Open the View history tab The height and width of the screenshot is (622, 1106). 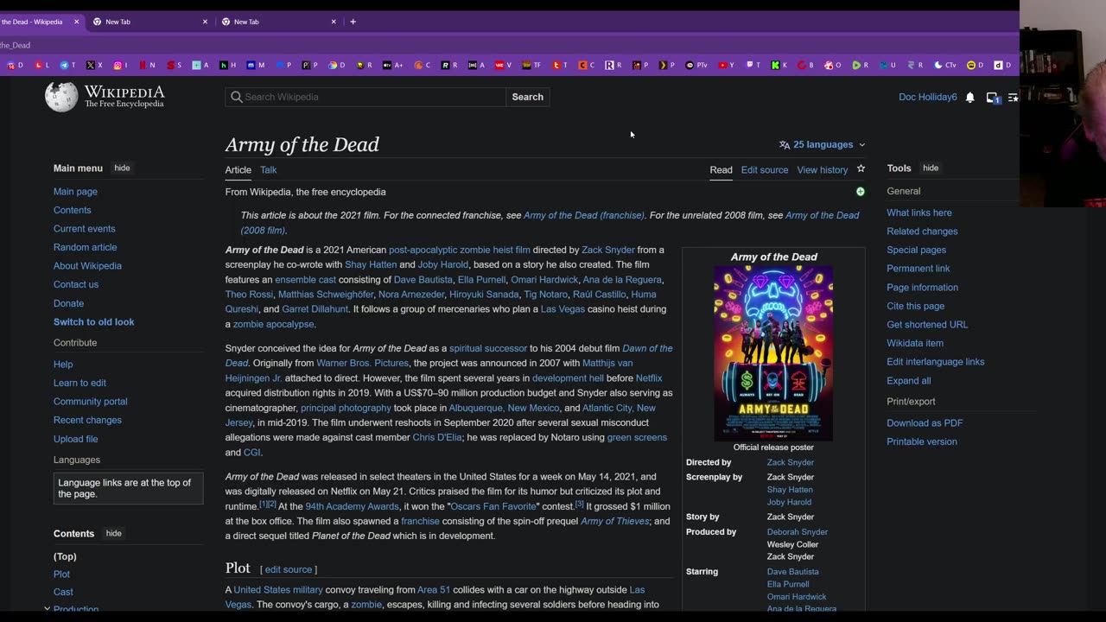coord(823,170)
